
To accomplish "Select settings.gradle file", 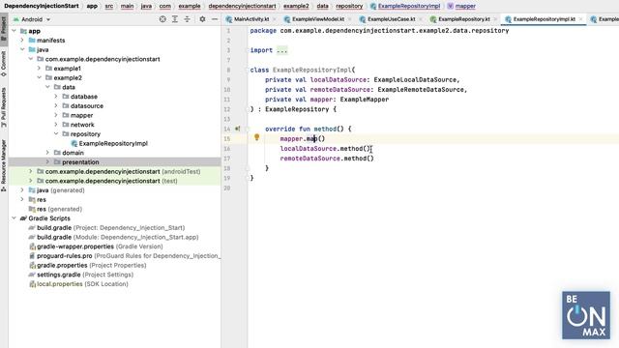I will point(85,275).
